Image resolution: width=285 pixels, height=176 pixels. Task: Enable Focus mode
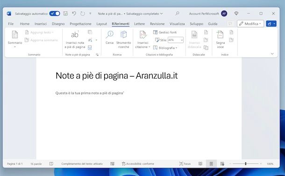click(185, 164)
